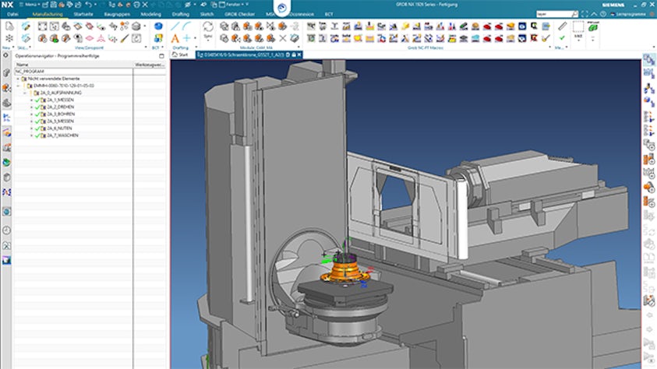Switch to the GROB Checker tab

(x=239, y=14)
